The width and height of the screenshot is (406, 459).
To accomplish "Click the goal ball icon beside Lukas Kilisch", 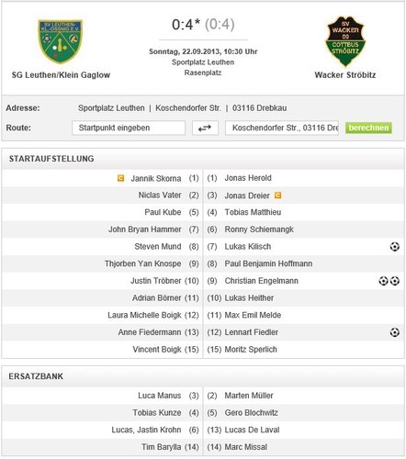I will click(x=395, y=247).
